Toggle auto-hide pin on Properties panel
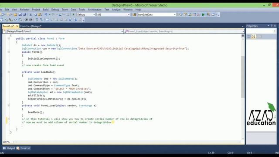The image size is (279, 157). (x=272, y=26)
